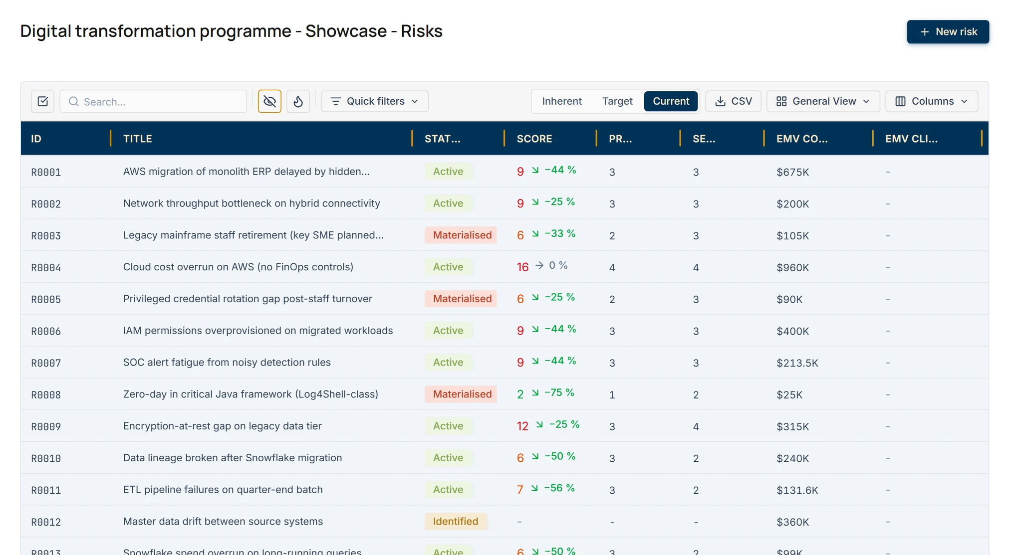
Task: Click the down-trend arrow icon on R0008 score
Action: coord(535,392)
